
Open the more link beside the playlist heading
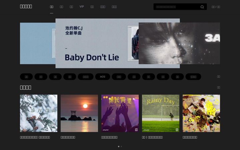(x=219, y=87)
